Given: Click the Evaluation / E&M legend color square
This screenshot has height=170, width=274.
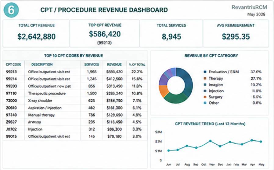Looking at the screenshot, I should click(205, 72).
